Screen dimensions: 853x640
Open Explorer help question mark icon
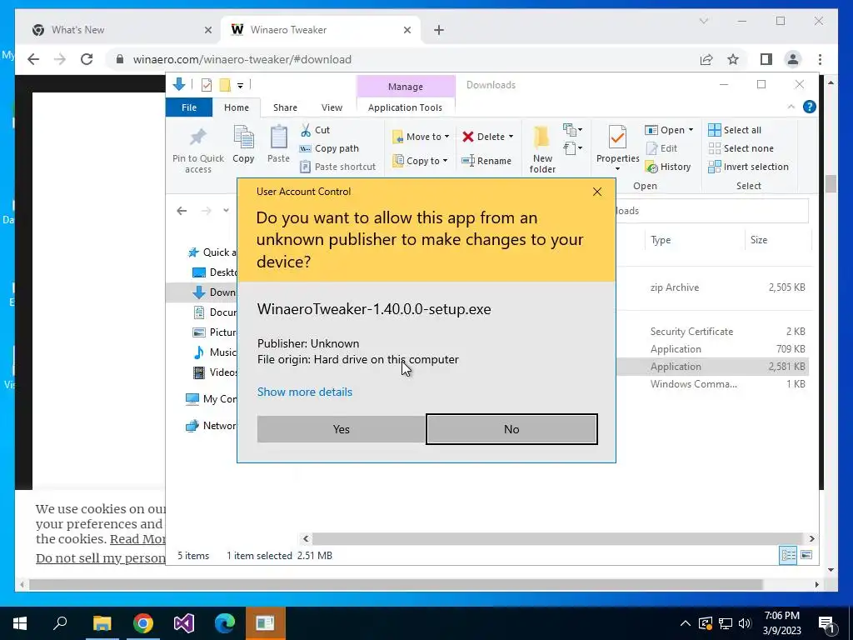click(809, 107)
